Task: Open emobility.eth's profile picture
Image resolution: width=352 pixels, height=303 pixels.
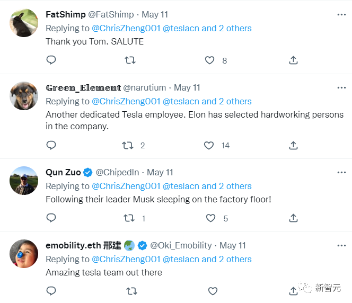Action: pyautogui.click(x=24, y=254)
